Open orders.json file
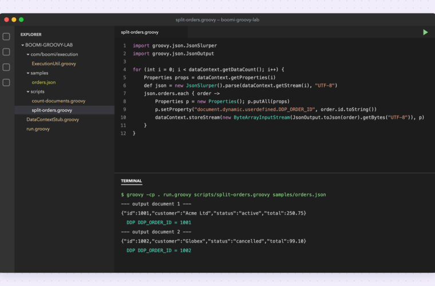This screenshot has height=286, width=435. click(x=43, y=82)
